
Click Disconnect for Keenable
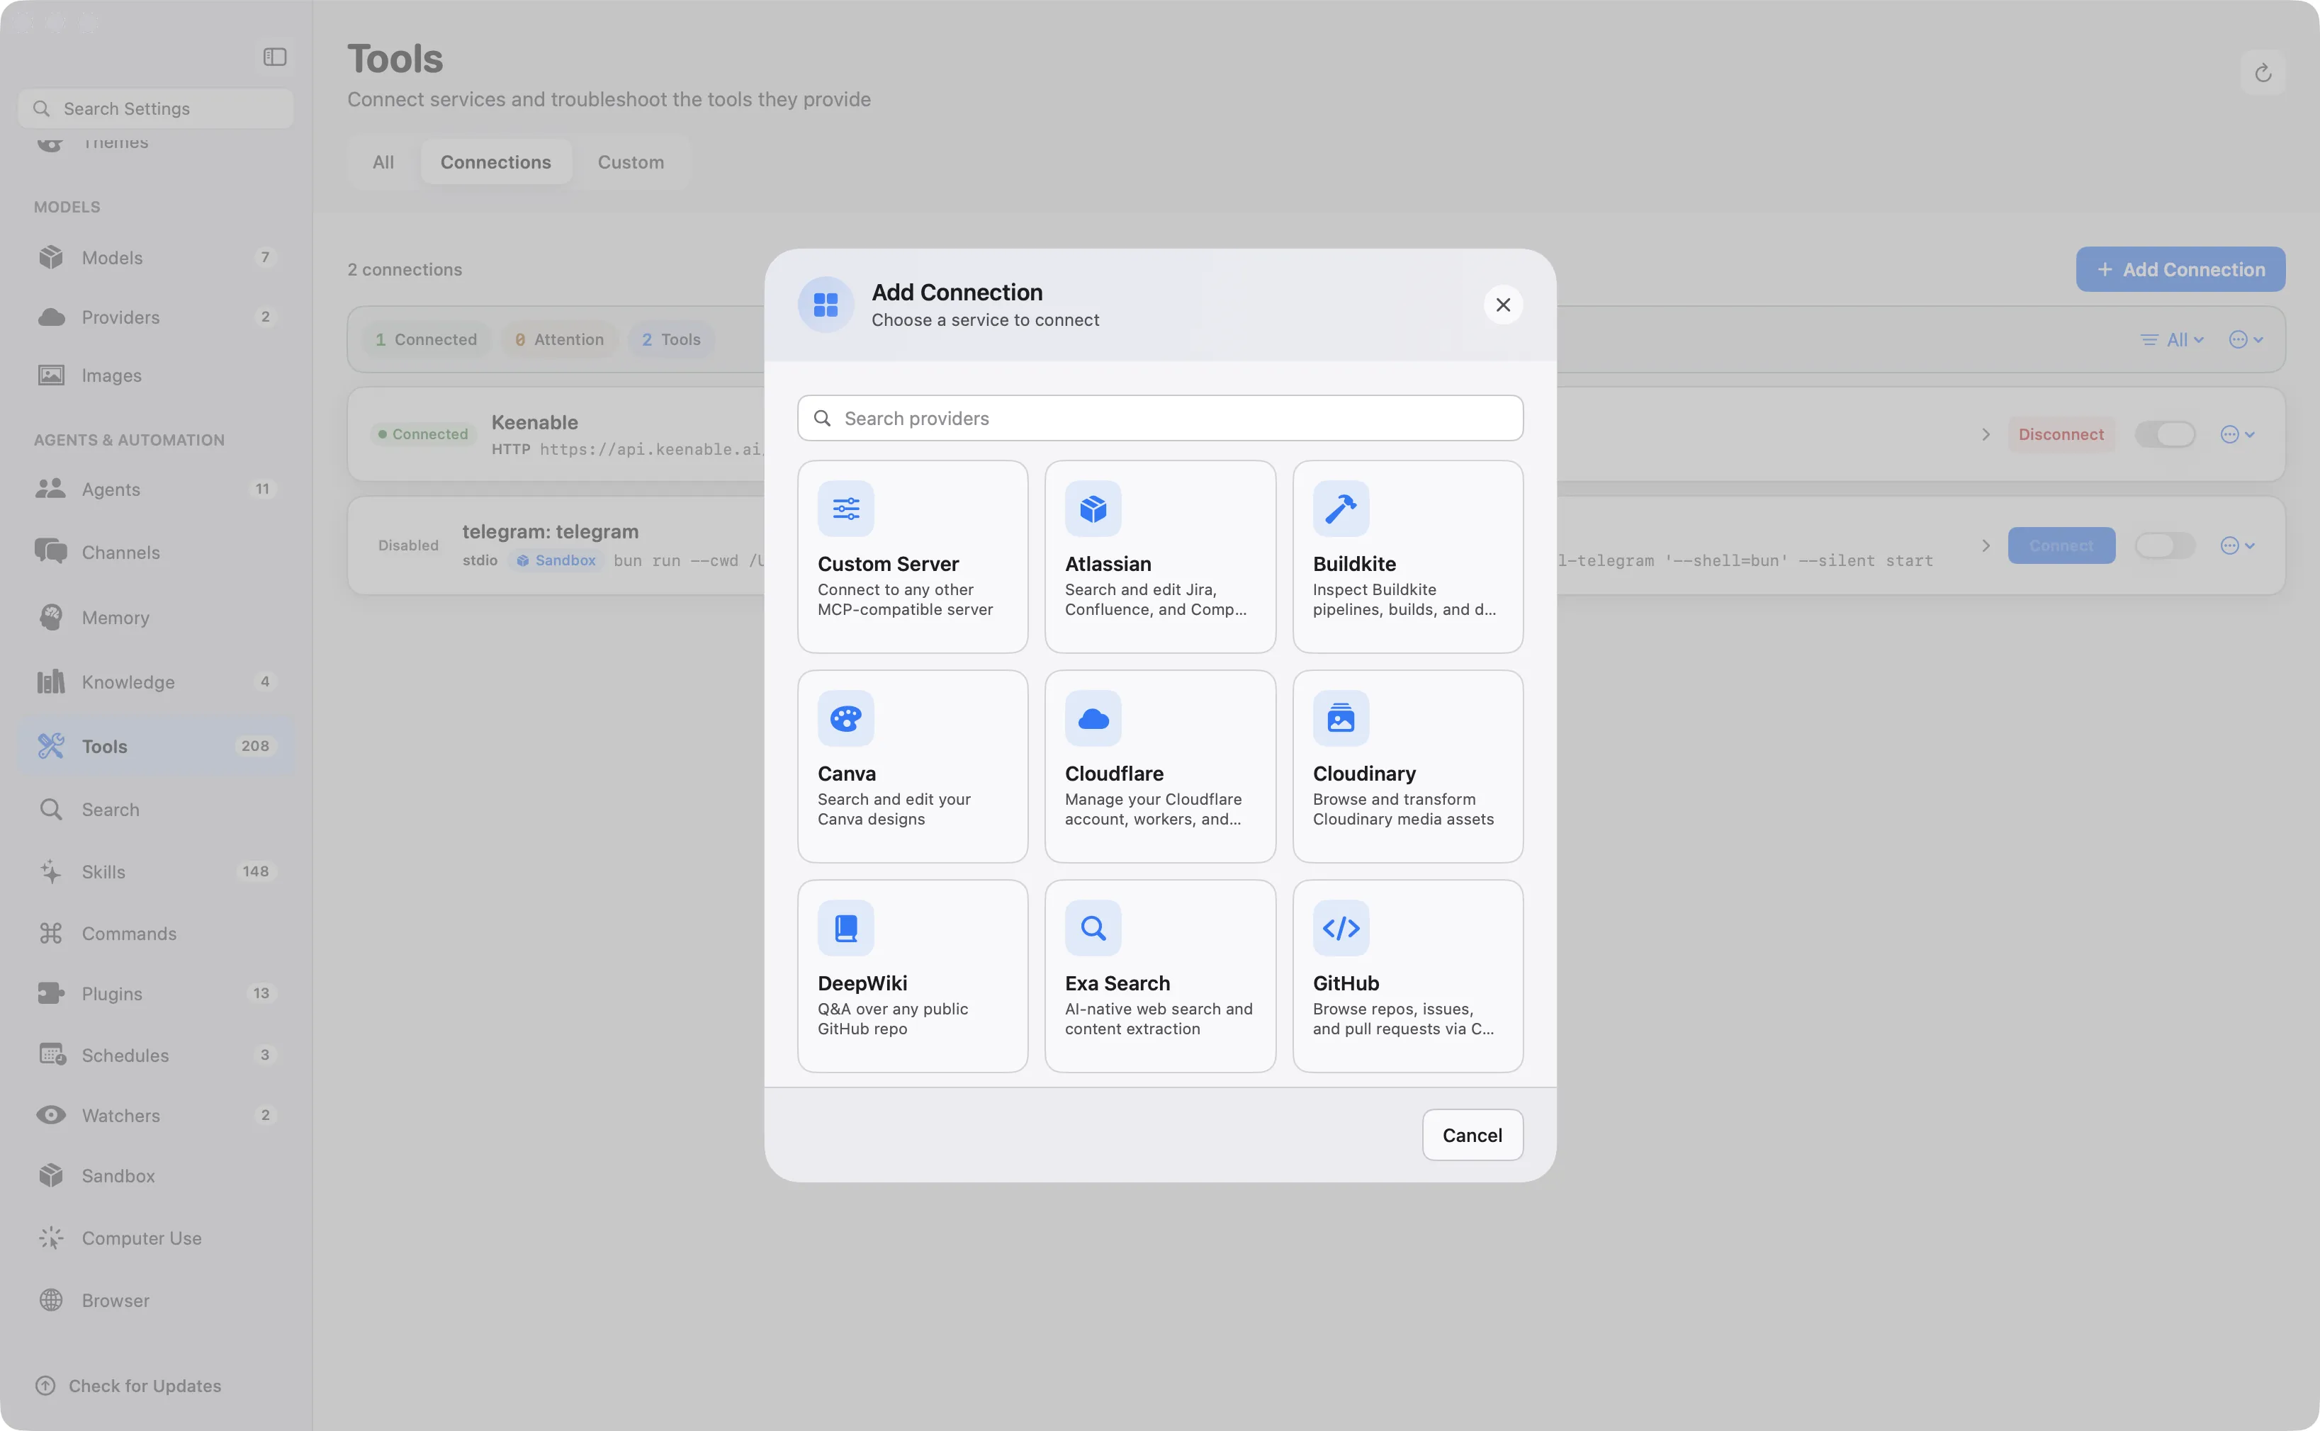click(2061, 434)
